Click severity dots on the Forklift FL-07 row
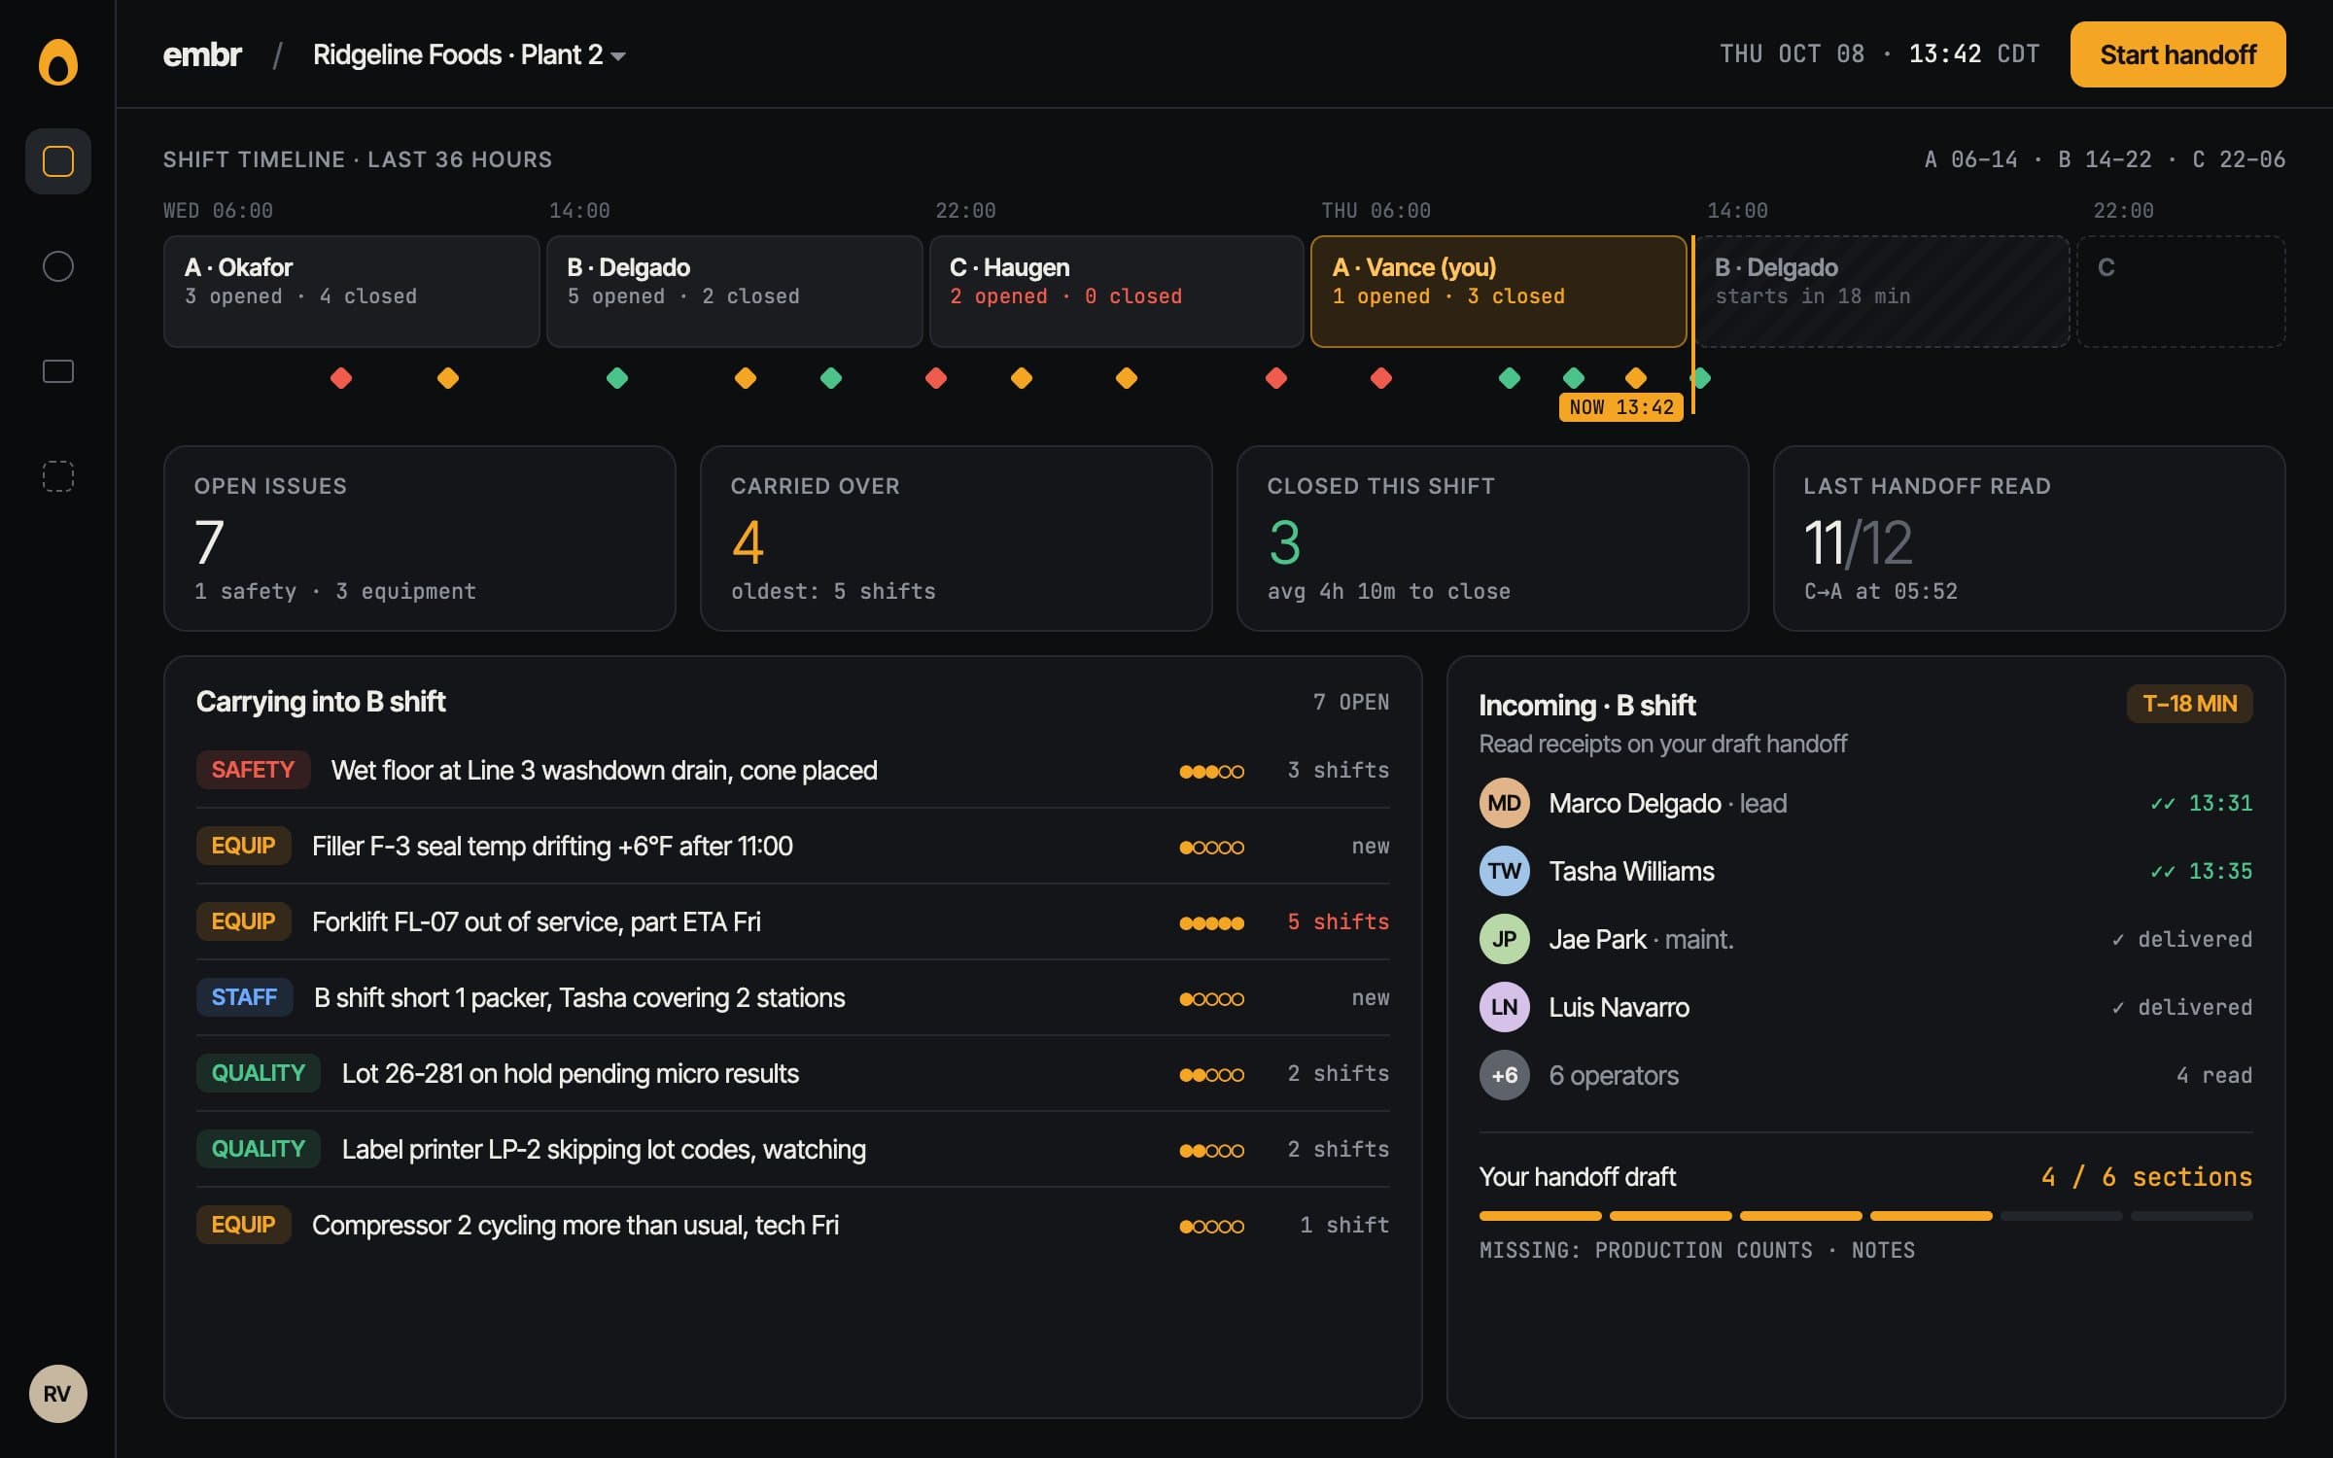Viewport: 2333px width, 1458px height. click(x=1211, y=923)
